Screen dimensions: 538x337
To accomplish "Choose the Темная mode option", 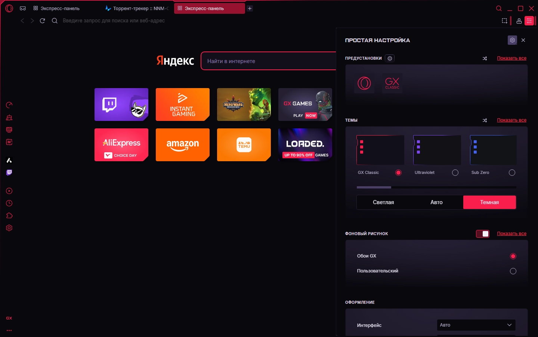I will point(489,202).
